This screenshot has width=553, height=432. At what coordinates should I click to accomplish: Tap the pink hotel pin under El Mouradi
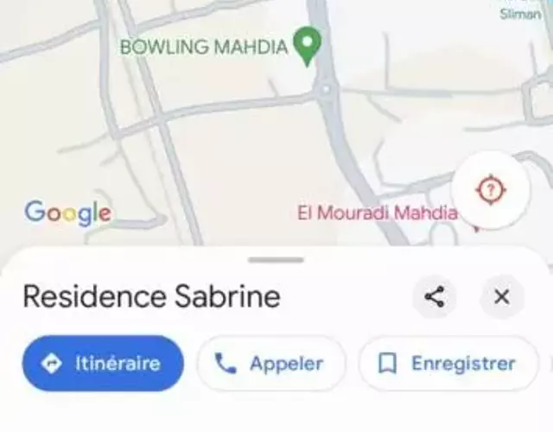[476, 228]
